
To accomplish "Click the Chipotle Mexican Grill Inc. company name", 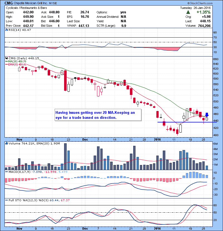I will tap(31, 3).
